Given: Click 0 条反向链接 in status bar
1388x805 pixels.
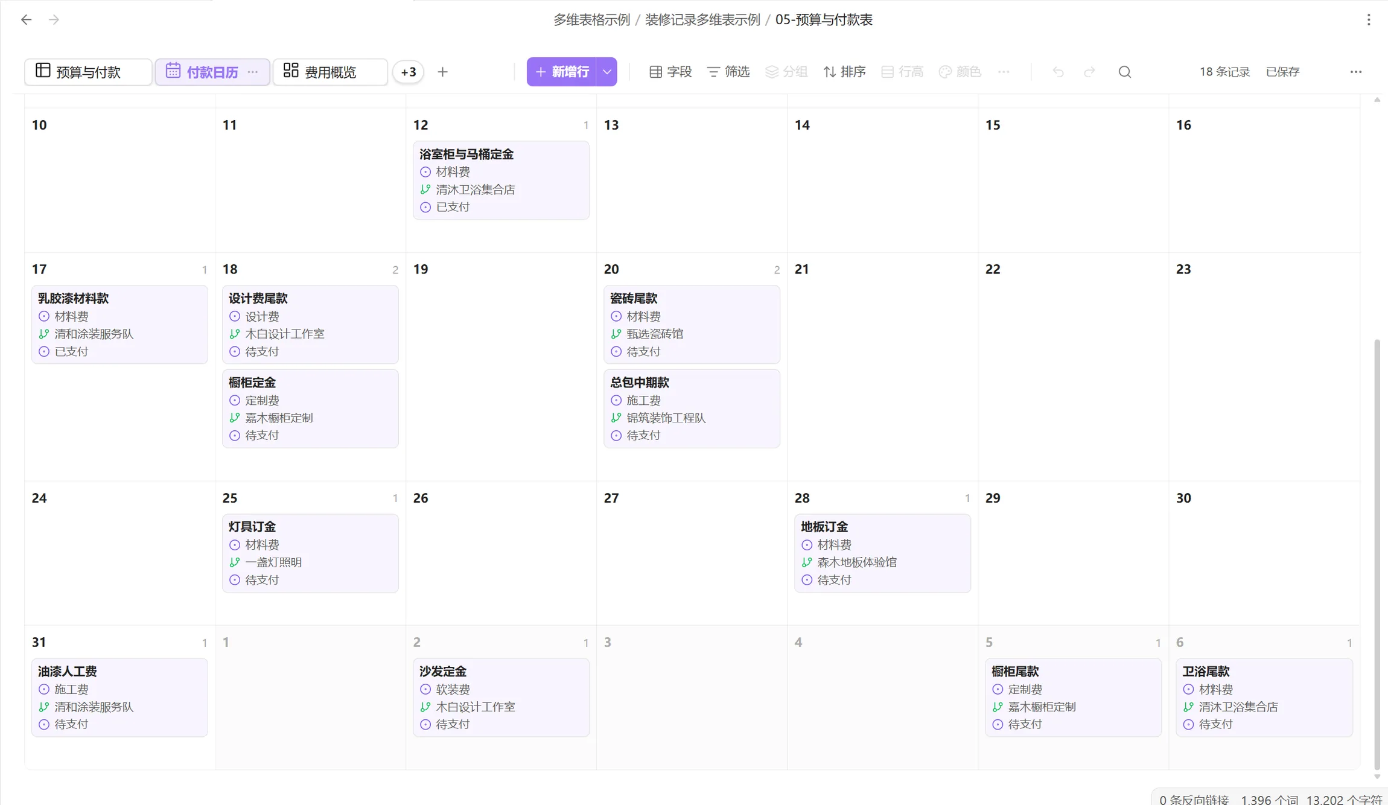Looking at the screenshot, I should pyautogui.click(x=1194, y=799).
